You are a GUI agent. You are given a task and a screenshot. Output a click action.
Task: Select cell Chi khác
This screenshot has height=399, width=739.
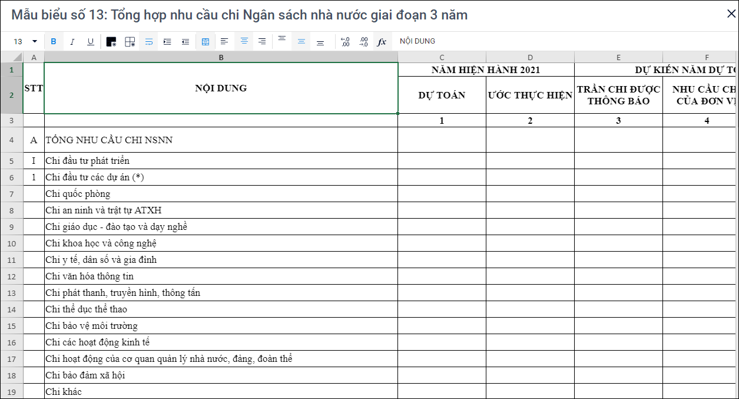(221, 392)
